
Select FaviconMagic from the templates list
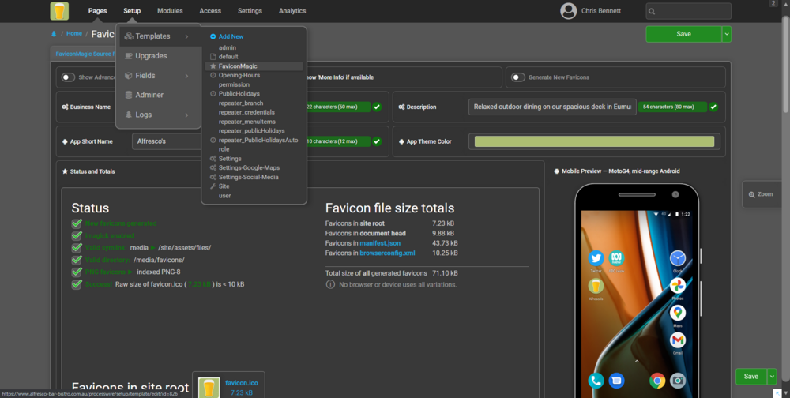237,66
